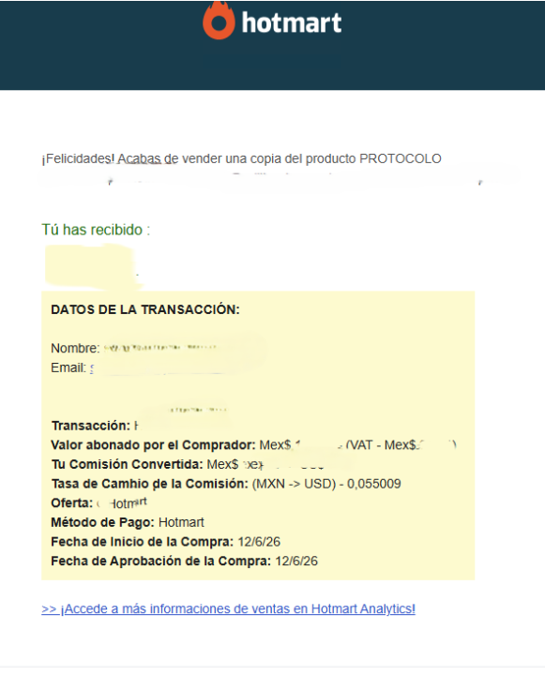This screenshot has width=545, height=675.
Task: Click 'Valor abonado por el Comprador:' label
Action: [154, 445]
